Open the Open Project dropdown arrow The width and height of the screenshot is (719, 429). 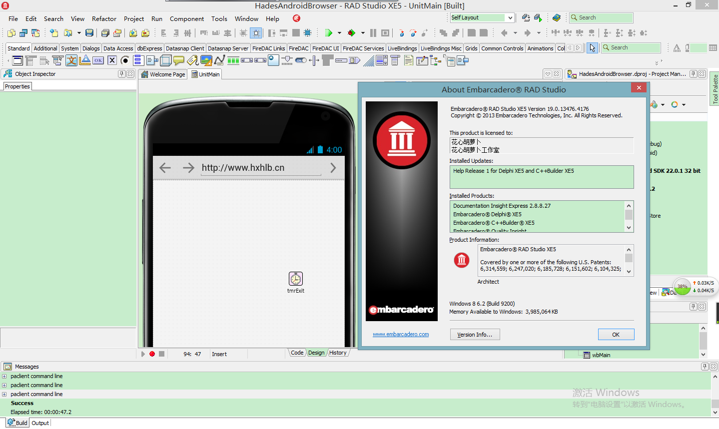pyautogui.click(x=79, y=33)
